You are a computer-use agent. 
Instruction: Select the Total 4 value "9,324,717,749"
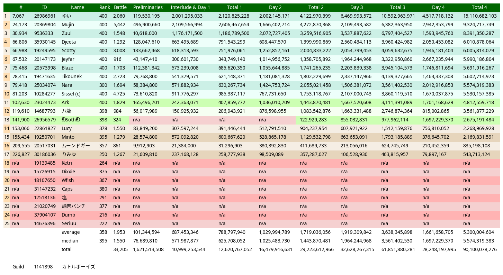coord(479,25)
